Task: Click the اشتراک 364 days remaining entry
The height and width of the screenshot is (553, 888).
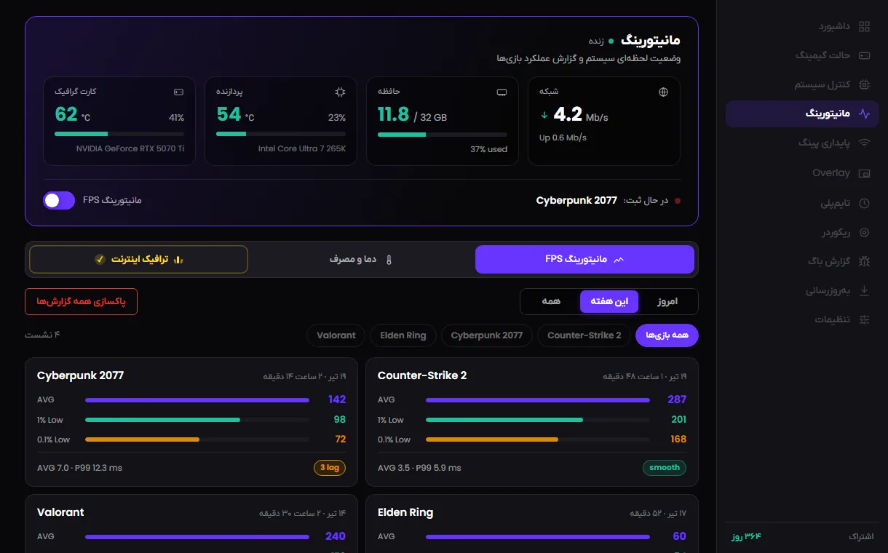Action: coord(802,536)
